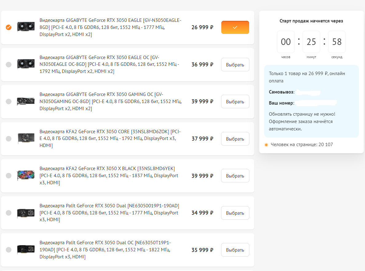The width and height of the screenshot is (365, 271).
Task: Click heading Старт продаж начнется через
Action: click(x=311, y=21)
